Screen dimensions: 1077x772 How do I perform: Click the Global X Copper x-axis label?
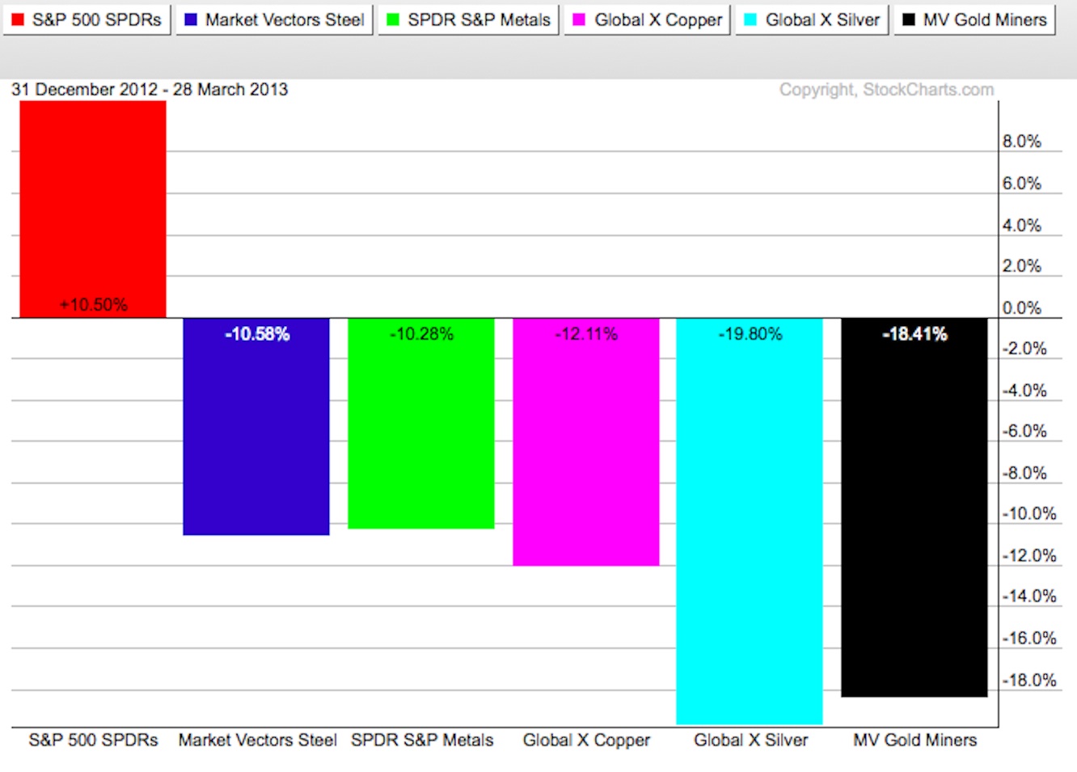(x=586, y=740)
